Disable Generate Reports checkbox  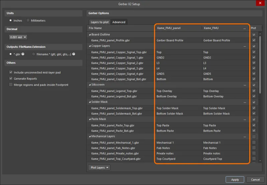11,79
